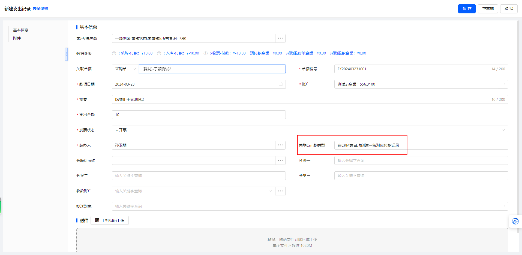Click the floating assistant icon at right edge
Image resolution: width=522 pixels, height=255 pixels.
[515, 221]
